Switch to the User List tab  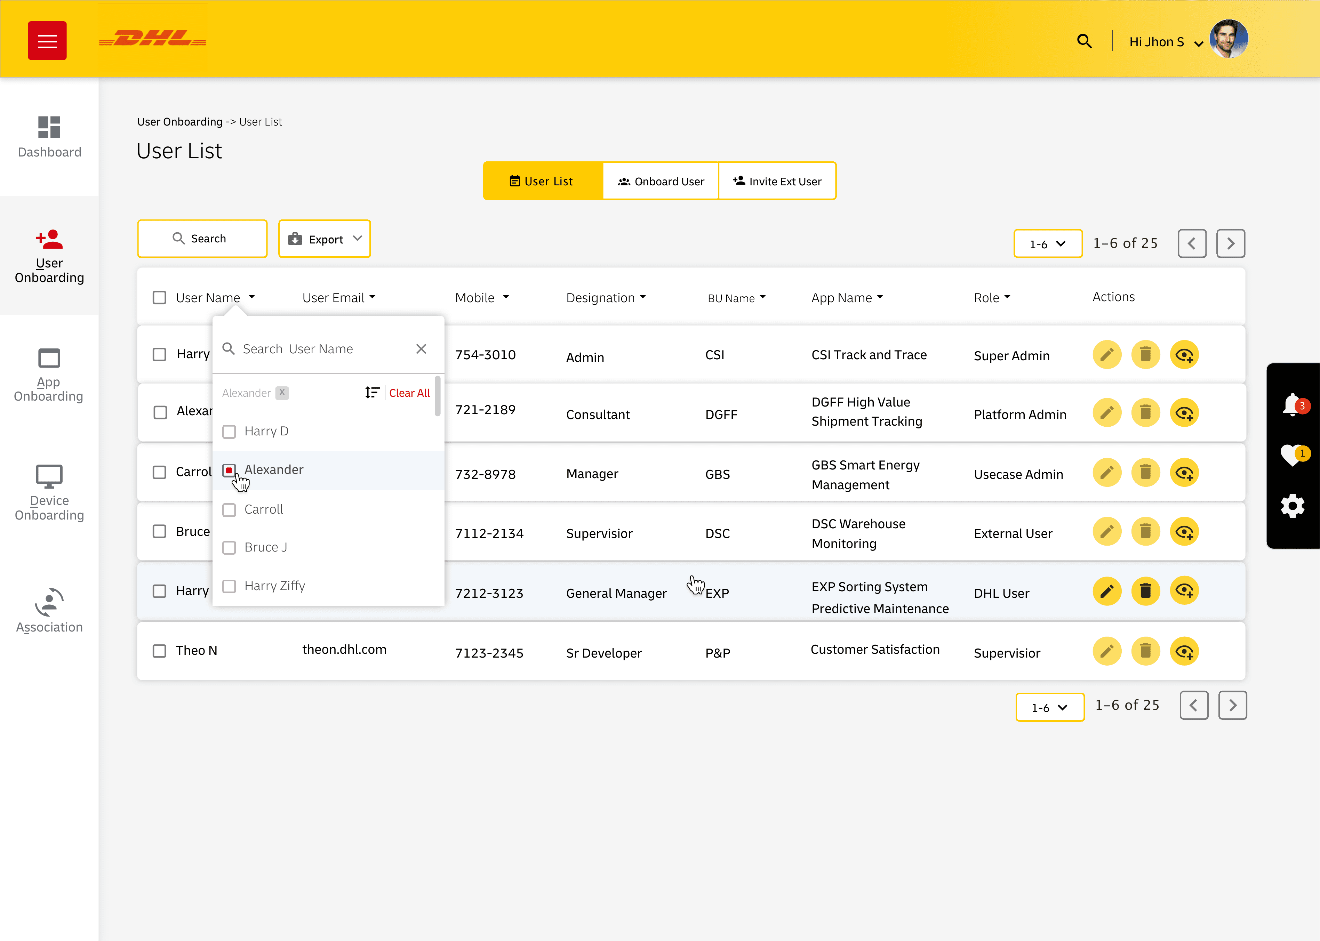click(543, 182)
